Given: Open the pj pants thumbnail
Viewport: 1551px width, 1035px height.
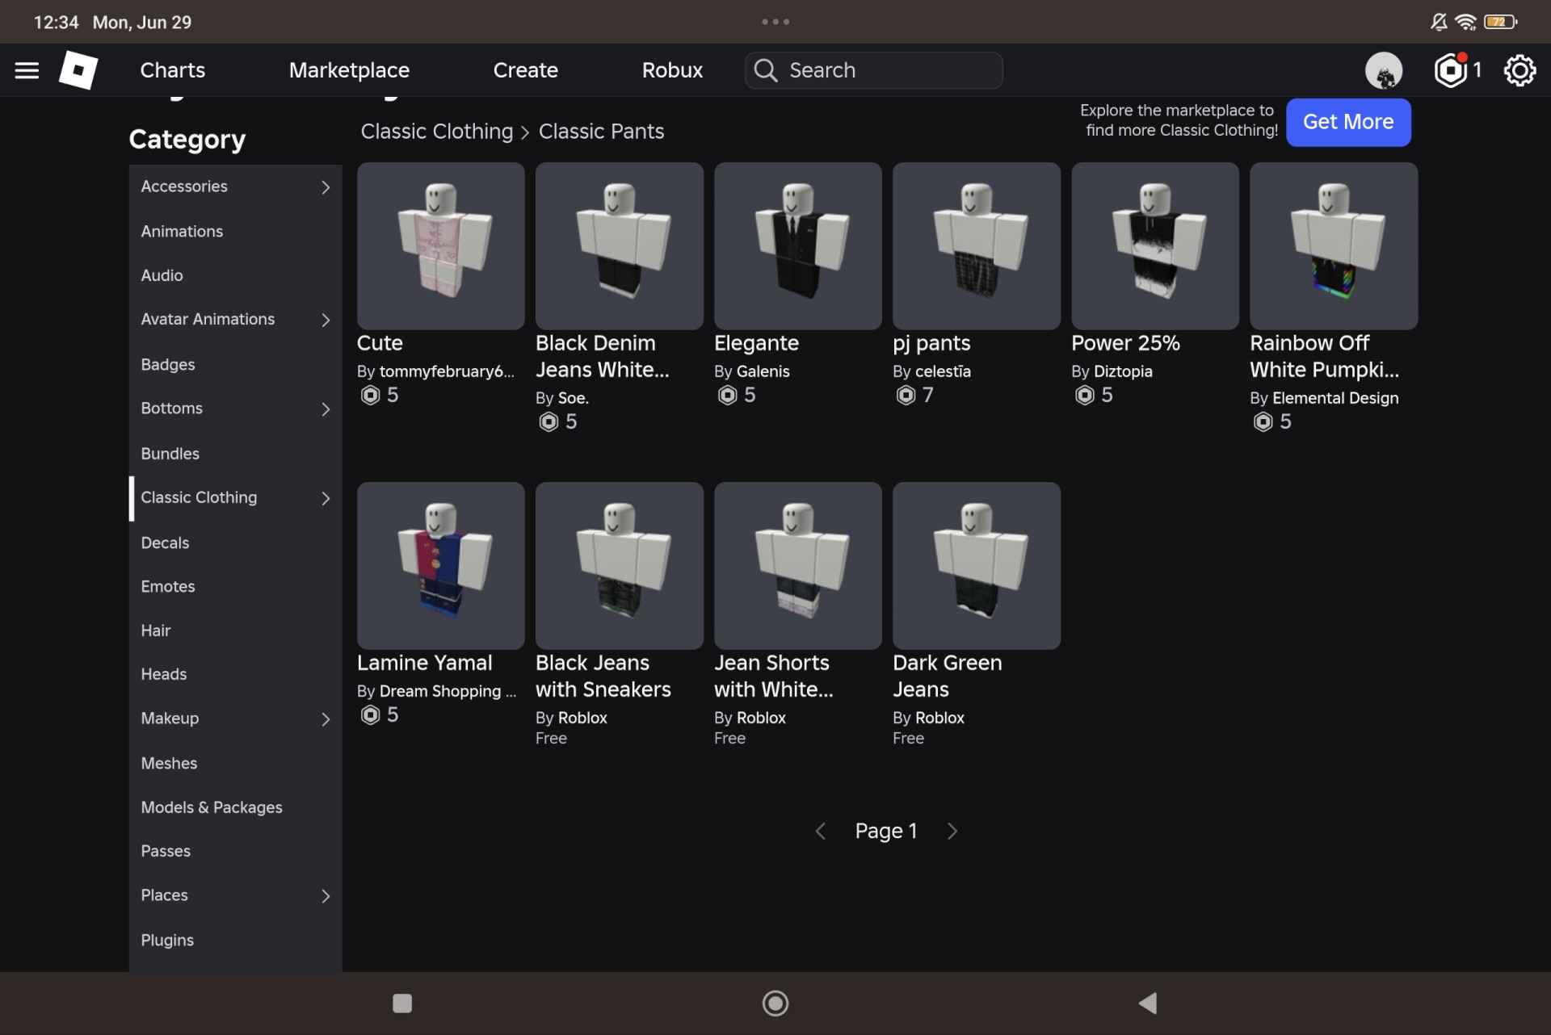Looking at the screenshot, I should point(976,245).
